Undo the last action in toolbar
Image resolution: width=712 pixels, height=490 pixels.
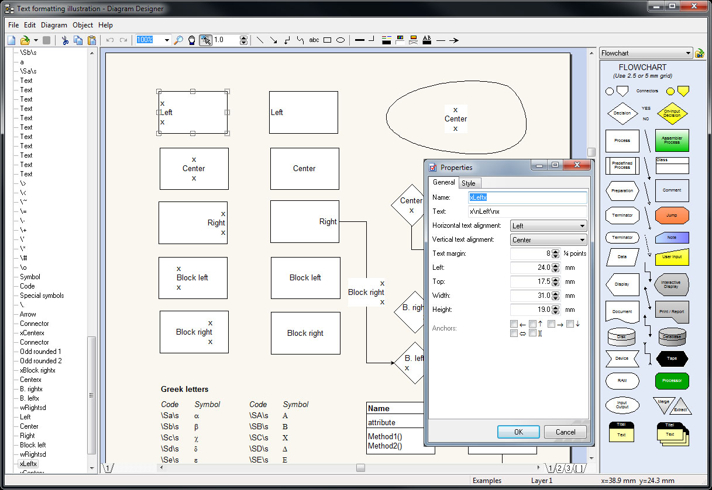pos(109,40)
